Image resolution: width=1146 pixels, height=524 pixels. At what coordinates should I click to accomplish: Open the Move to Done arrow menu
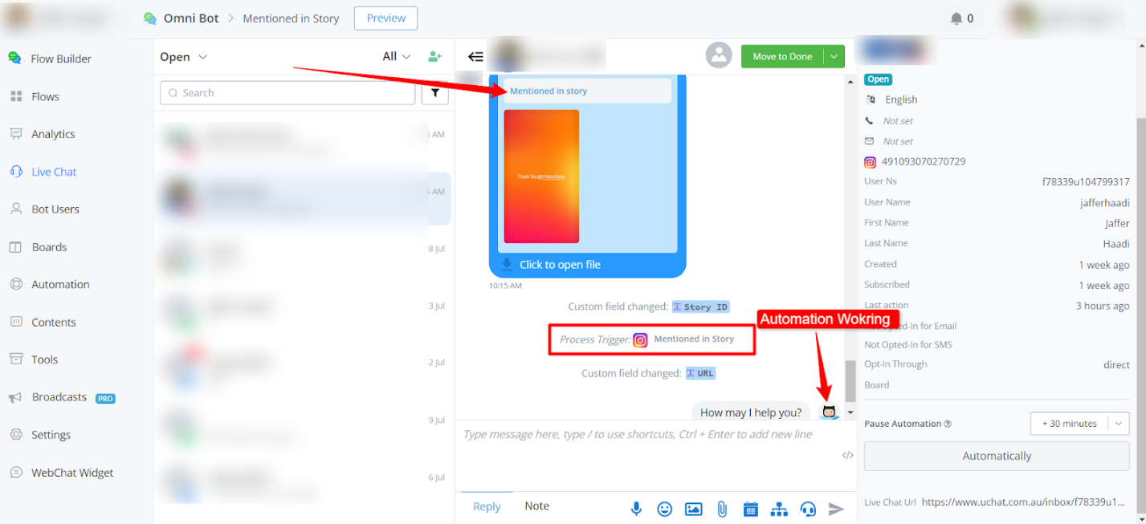click(x=835, y=57)
